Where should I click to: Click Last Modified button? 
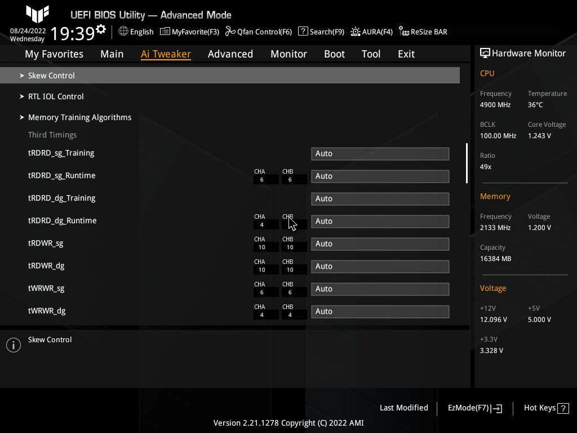tap(403, 408)
